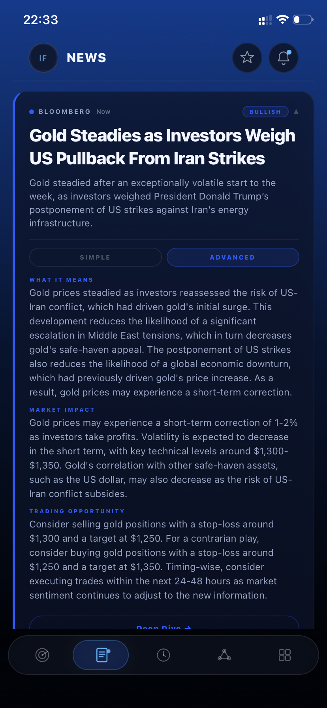The height and width of the screenshot is (708, 327).
Task: Open notifications via the bell icon
Action: pyautogui.click(x=283, y=57)
